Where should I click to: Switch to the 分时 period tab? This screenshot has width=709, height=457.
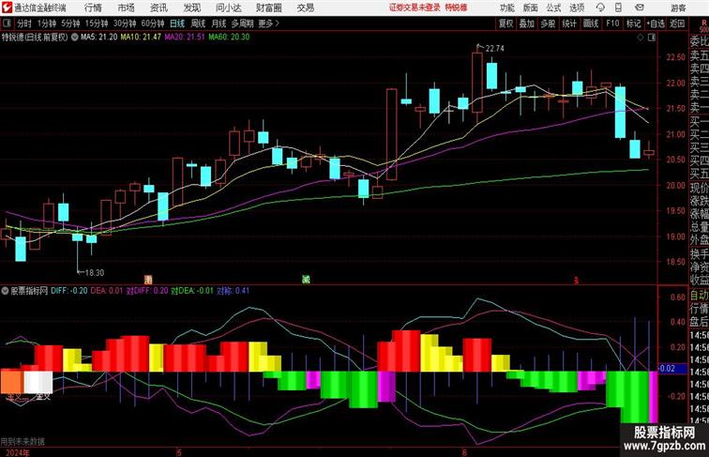(x=24, y=23)
